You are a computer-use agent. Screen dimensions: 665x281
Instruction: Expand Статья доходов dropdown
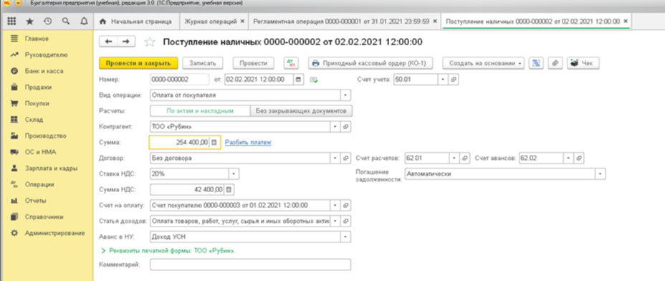click(x=336, y=222)
